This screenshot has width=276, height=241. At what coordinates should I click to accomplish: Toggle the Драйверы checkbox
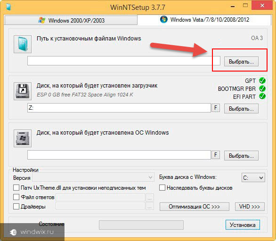tap(16, 206)
